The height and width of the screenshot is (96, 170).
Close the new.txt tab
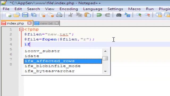point(57,23)
